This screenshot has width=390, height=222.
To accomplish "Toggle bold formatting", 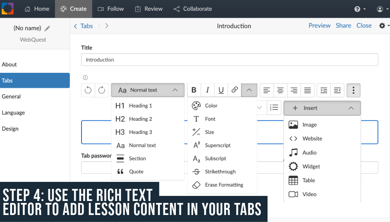I will (194, 90).
